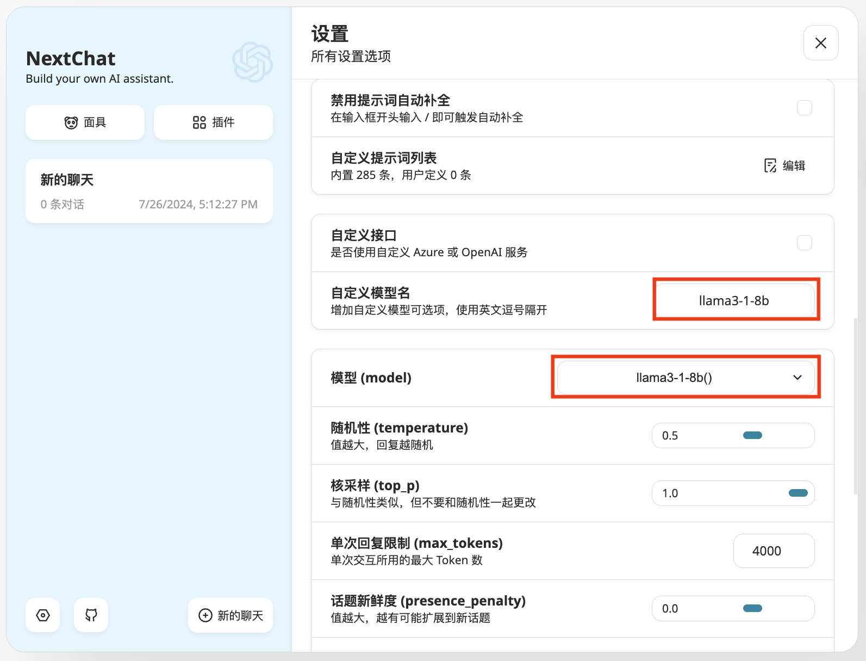Click the '是否使用自定义 Azure 或 OpenAI 服务' description

(429, 252)
